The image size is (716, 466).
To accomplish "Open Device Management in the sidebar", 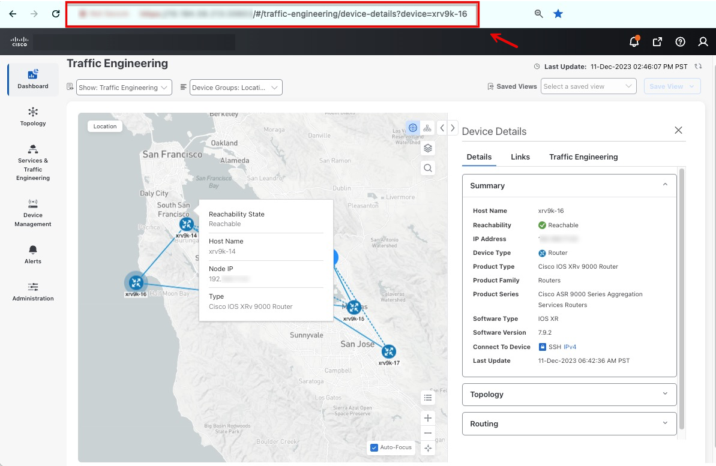I will click(x=33, y=213).
